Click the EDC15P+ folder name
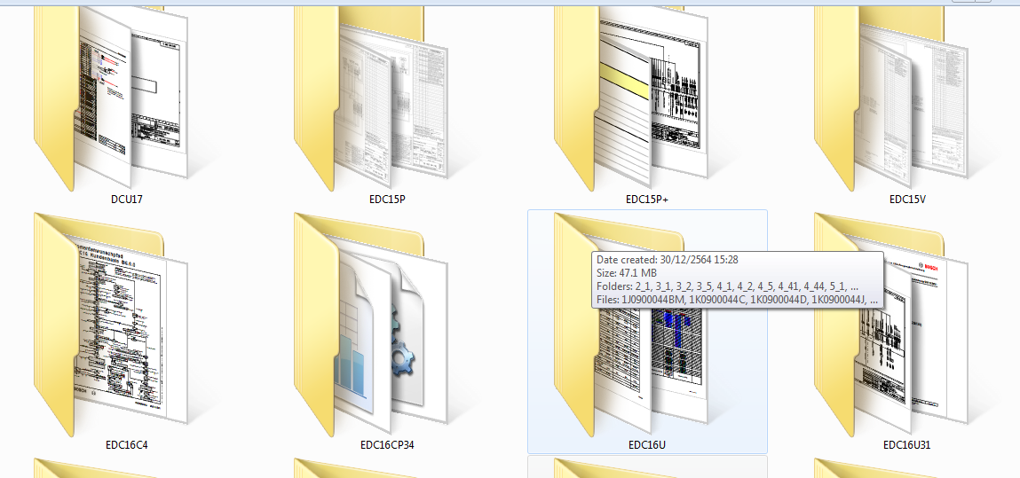Screen dimensions: 1020x478 click(x=647, y=200)
